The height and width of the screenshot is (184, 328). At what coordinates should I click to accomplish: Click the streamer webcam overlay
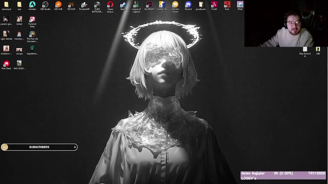pyautogui.click(x=286, y=24)
